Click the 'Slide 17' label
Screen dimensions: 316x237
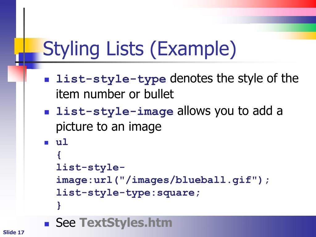click(14, 232)
